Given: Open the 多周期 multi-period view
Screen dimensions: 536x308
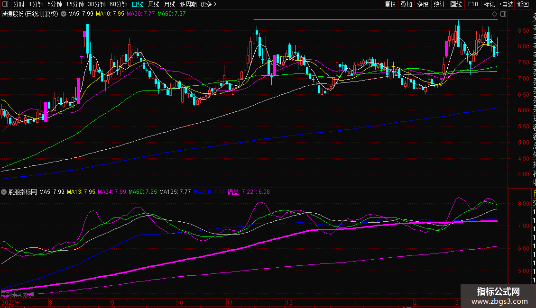Looking at the screenshot, I should pyautogui.click(x=187, y=4).
